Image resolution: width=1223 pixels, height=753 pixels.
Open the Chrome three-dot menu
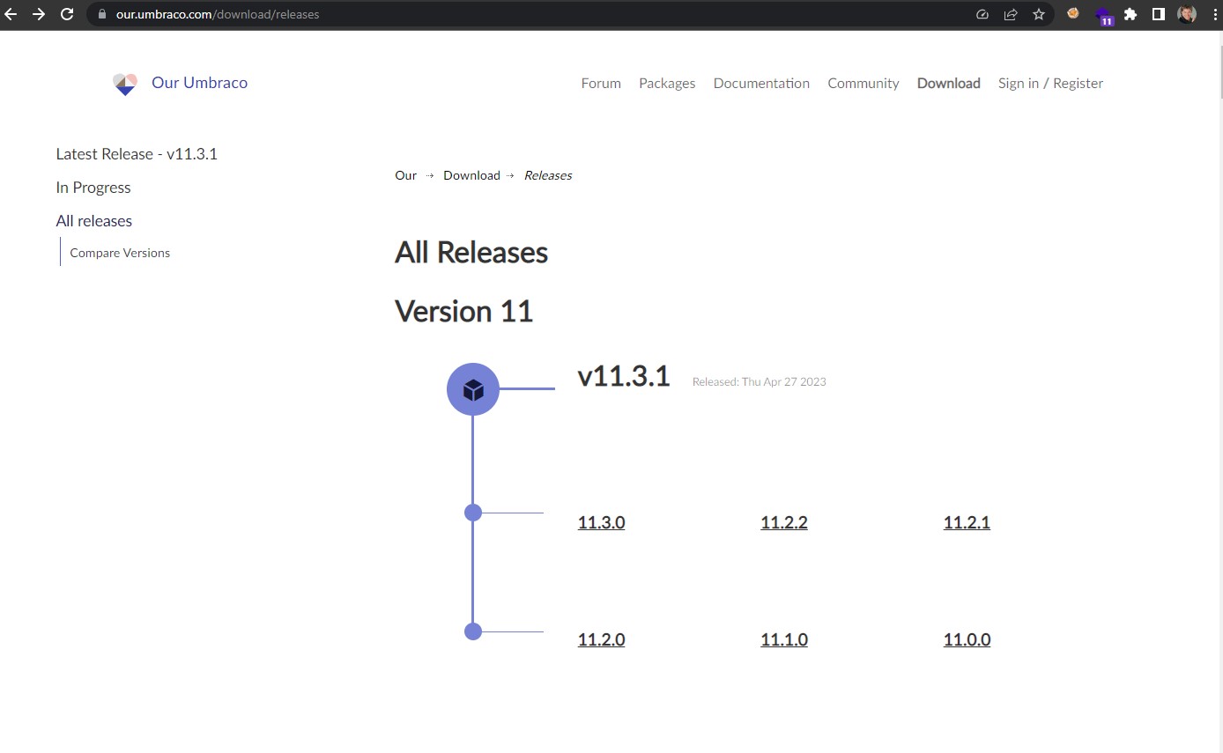pos(1213,14)
